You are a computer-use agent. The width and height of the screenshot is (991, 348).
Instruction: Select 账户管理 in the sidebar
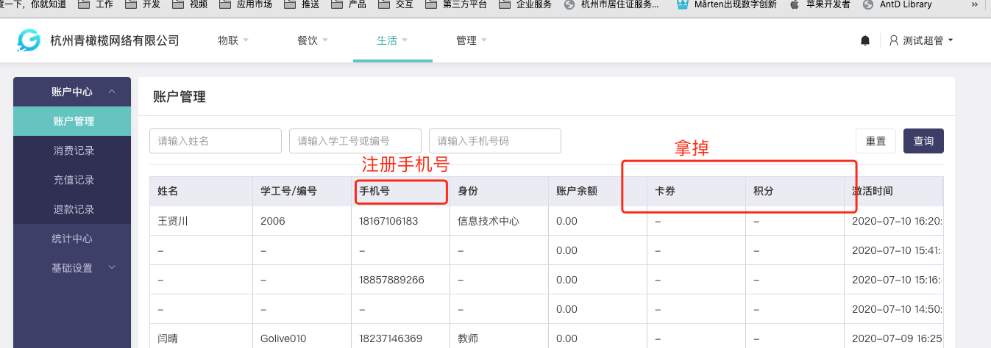click(x=72, y=121)
